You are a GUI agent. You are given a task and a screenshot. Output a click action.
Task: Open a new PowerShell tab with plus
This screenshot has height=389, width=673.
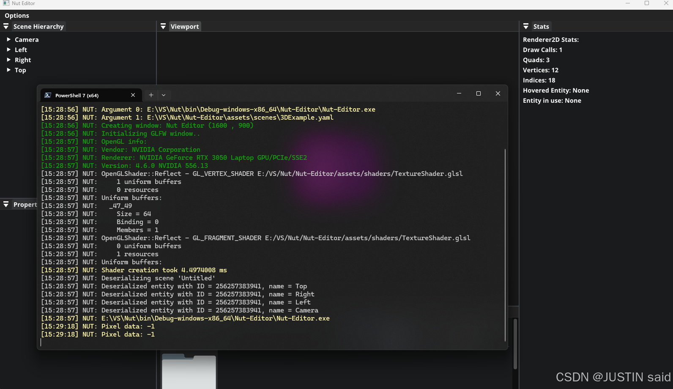151,95
